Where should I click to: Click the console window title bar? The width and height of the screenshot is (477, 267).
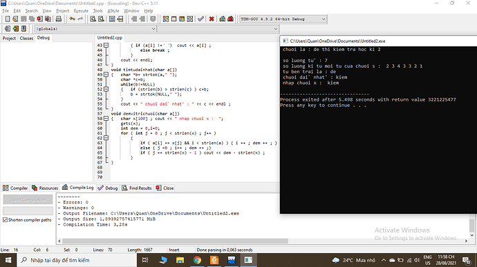[x=378, y=41]
